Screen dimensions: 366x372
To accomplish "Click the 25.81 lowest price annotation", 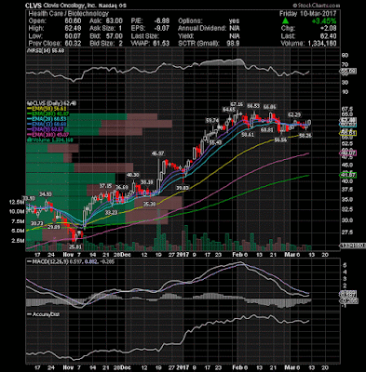I will 75,247.
